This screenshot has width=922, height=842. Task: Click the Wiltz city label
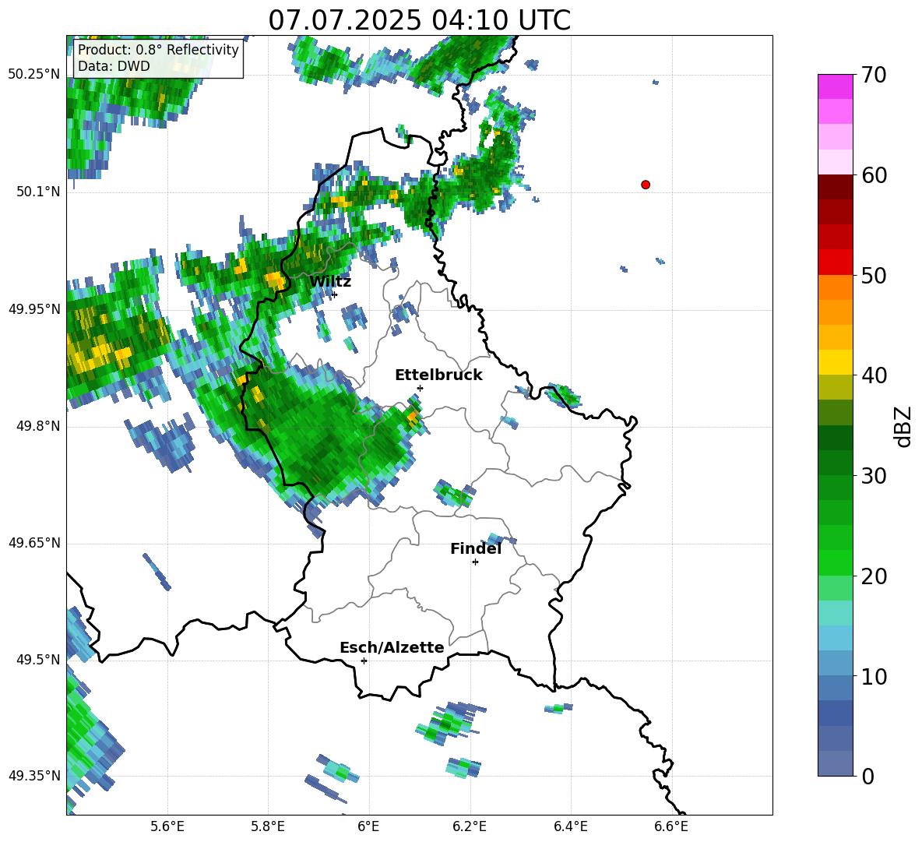click(330, 282)
